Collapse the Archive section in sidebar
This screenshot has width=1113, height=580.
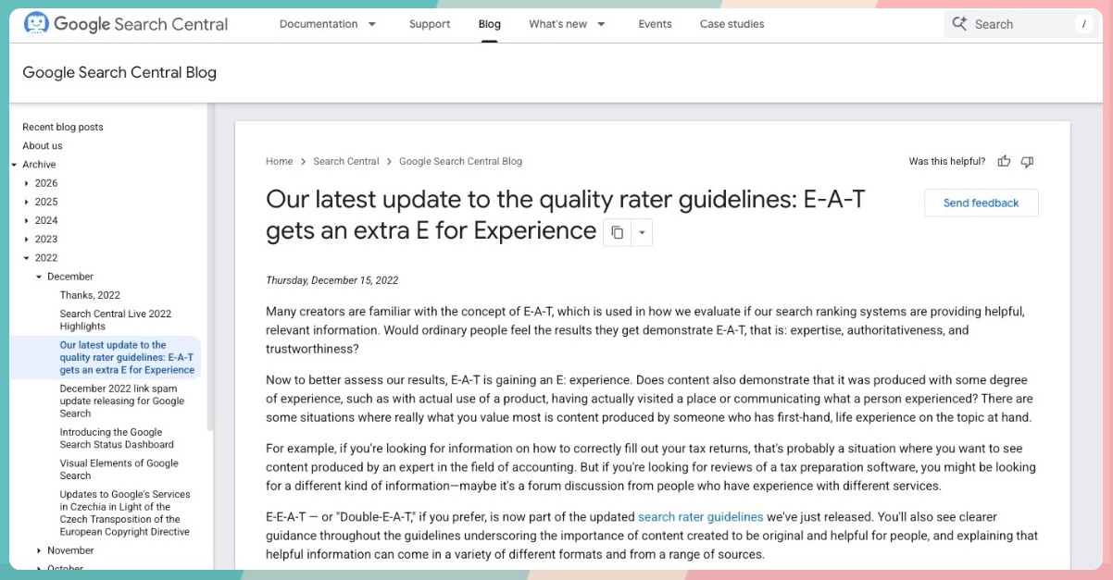(x=14, y=165)
